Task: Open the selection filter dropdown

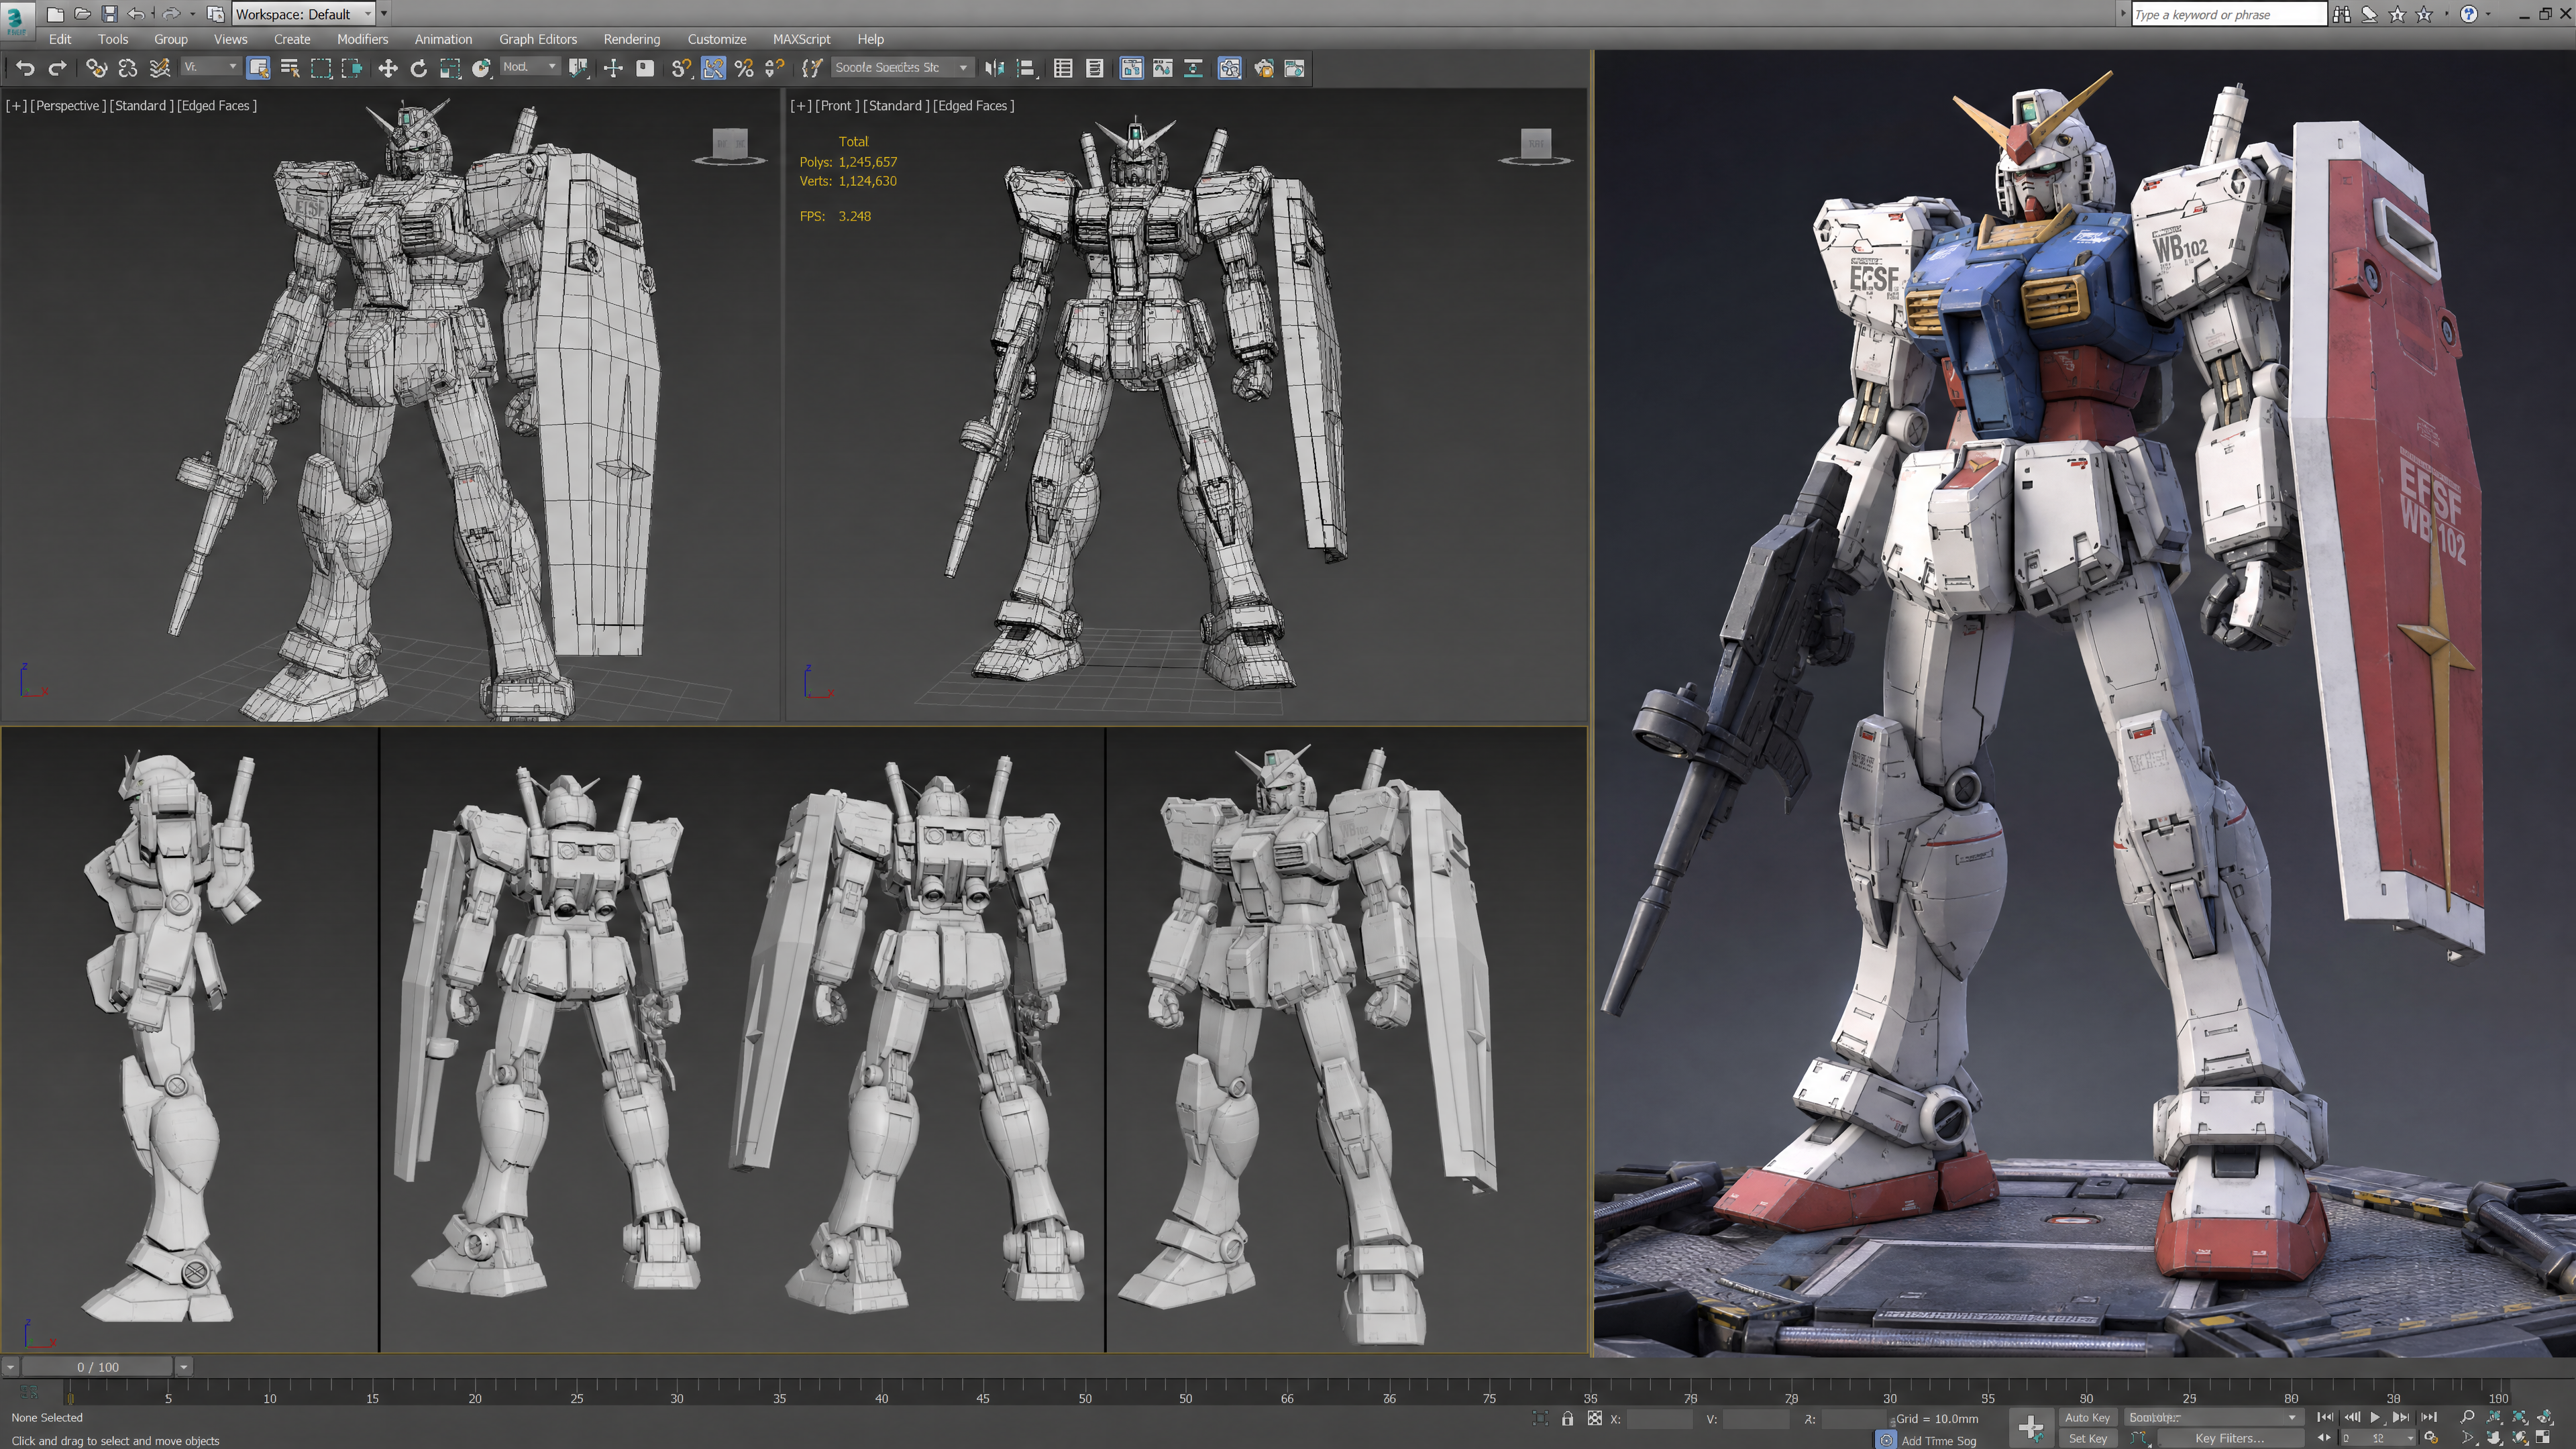Action: point(210,67)
